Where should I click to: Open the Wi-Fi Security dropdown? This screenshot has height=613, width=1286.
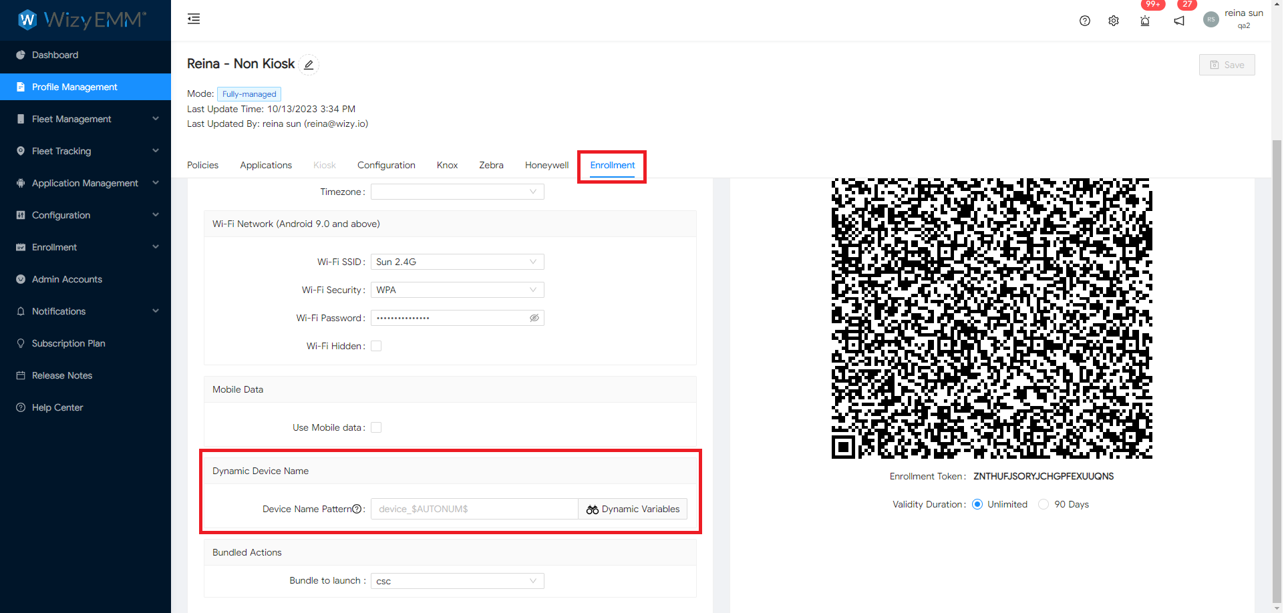(x=458, y=290)
